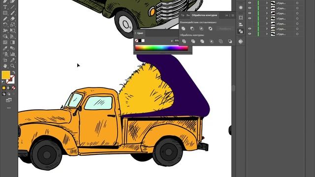This screenshot has height=177, width=315.
Task: Expand the fourth group from top
Action: tap(267, 19)
